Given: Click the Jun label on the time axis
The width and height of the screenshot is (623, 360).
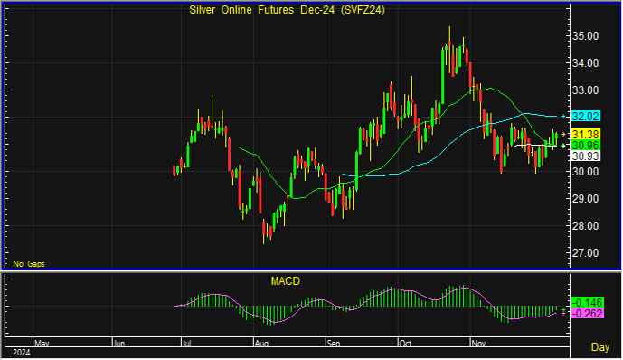Looking at the screenshot, I should click(119, 343).
